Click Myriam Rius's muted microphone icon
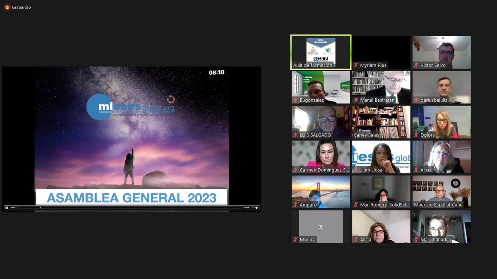Screen dimensions: 497x279 click(x=356, y=65)
